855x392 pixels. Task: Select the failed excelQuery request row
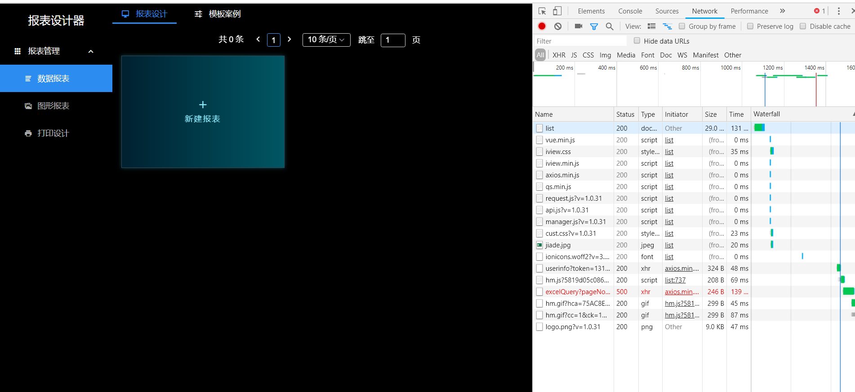(x=694, y=292)
